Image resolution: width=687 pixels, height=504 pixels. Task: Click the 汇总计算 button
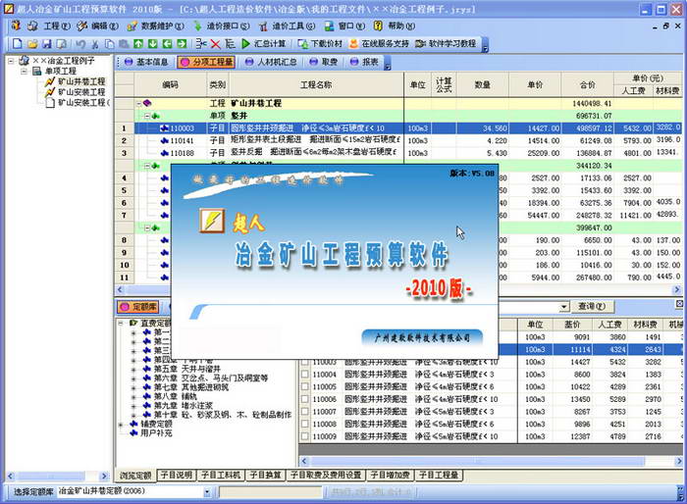pos(264,43)
